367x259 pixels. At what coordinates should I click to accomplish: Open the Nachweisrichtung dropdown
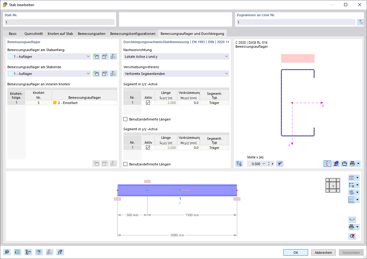pyautogui.click(x=226, y=56)
